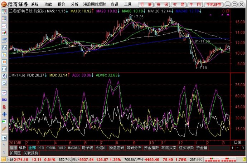
Task: Open the f(x) formula manager icon
Action: tap(4, 76)
